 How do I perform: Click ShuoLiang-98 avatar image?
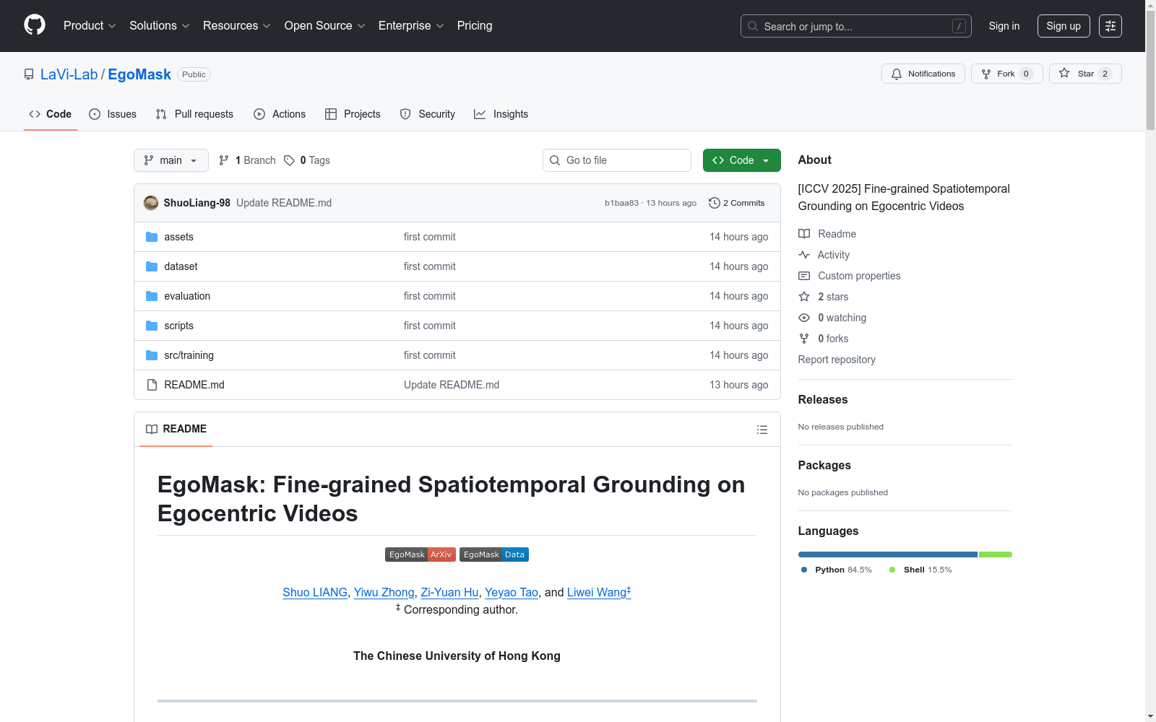pos(151,203)
